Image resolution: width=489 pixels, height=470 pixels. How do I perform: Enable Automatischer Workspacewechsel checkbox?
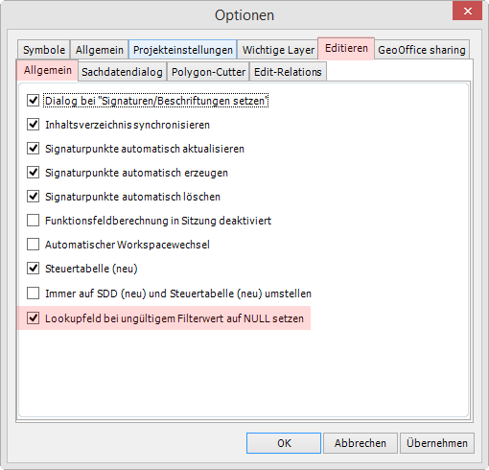tap(34, 245)
